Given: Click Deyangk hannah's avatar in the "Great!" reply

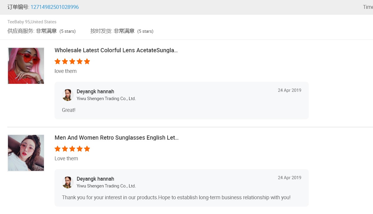Looking at the screenshot, I should (x=67, y=95).
